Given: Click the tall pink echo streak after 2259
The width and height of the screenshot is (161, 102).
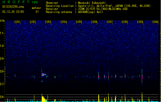Looking at the screenshot, I should coord(142,76).
